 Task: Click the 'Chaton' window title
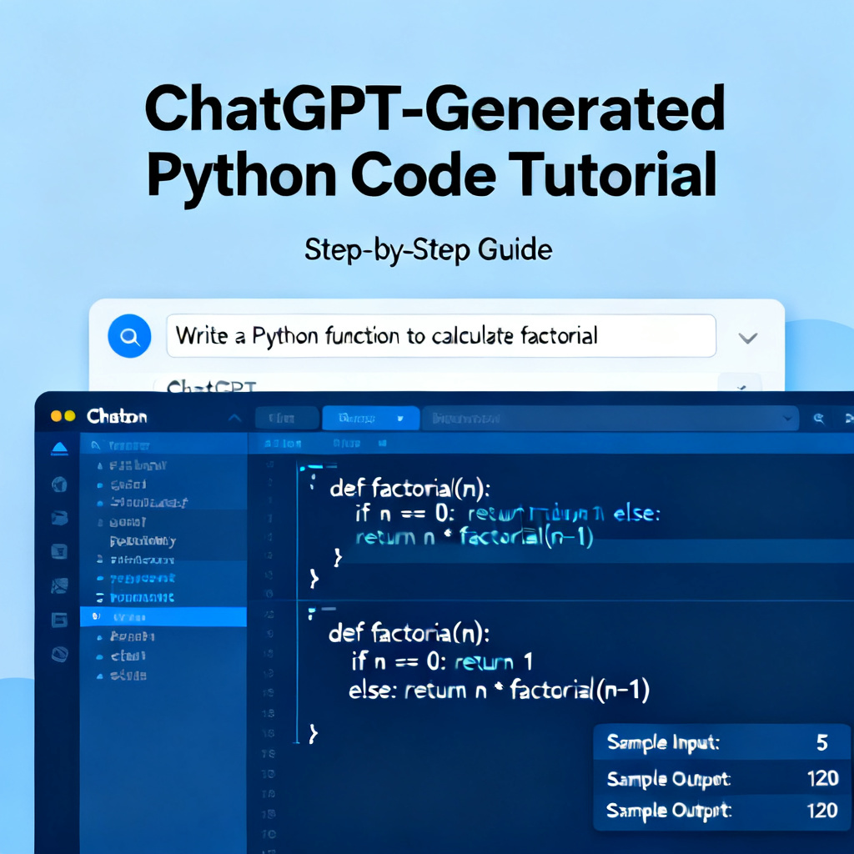click(117, 417)
